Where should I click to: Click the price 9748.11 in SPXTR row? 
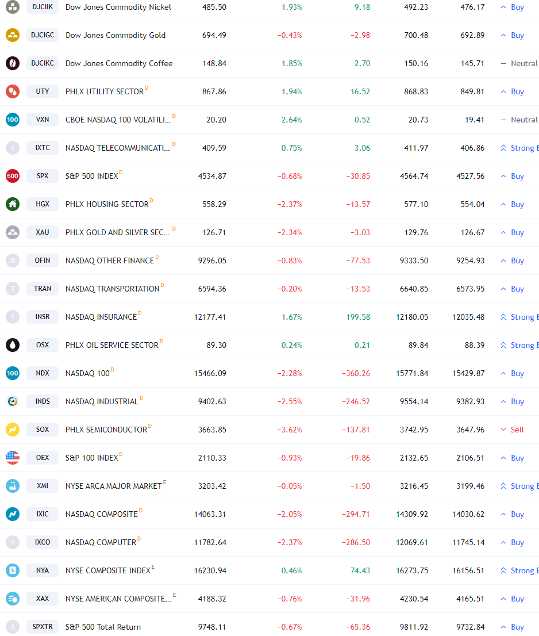pyautogui.click(x=212, y=627)
